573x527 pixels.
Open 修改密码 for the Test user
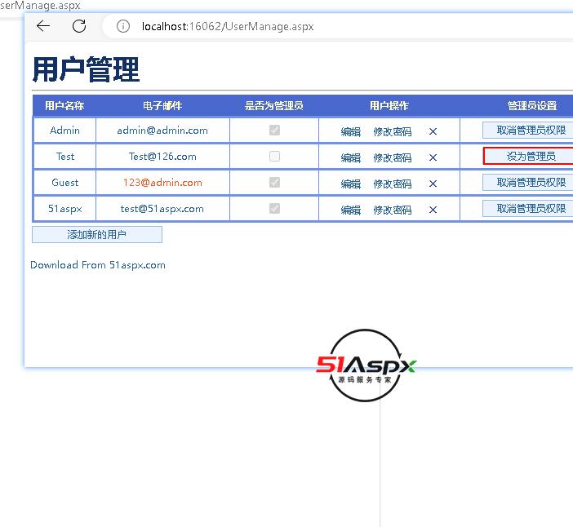pos(393,157)
